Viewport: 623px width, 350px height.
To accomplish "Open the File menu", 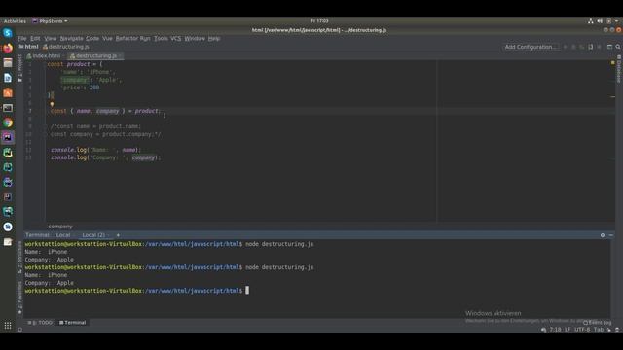I will pos(21,39).
